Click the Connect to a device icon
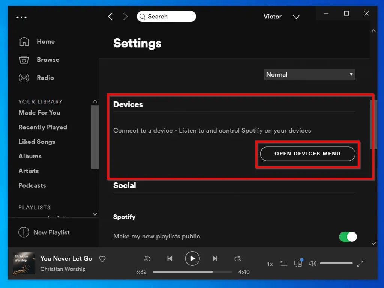The height and width of the screenshot is (288, 384). [298, 263]
